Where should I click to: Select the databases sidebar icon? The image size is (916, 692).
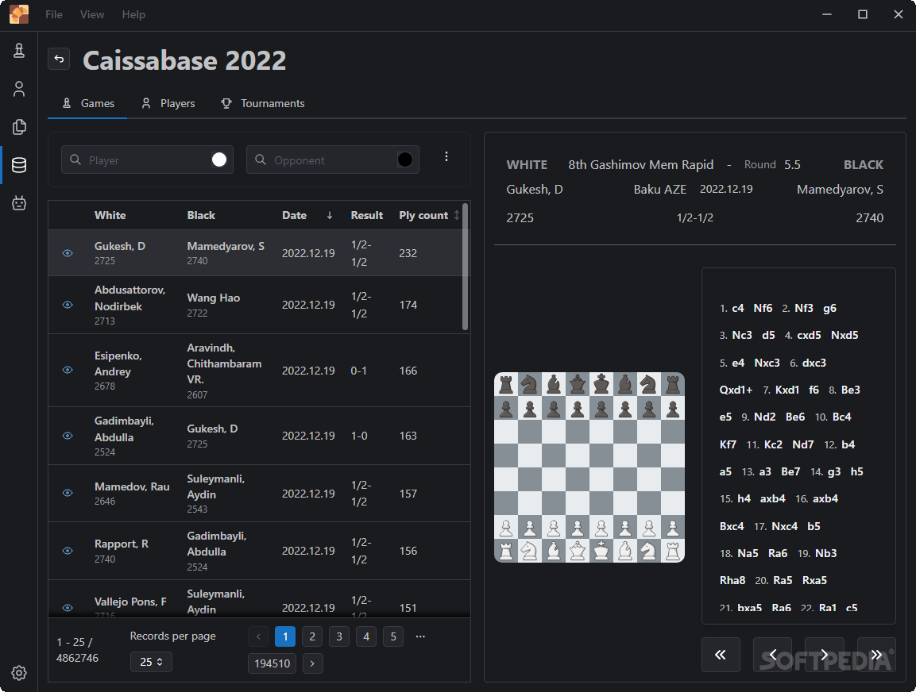(x=19, y=165)
